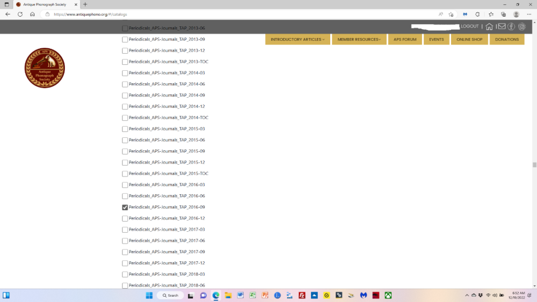
Task: Check the TAP_2017-06 journal checkbox
Action: 125,241
